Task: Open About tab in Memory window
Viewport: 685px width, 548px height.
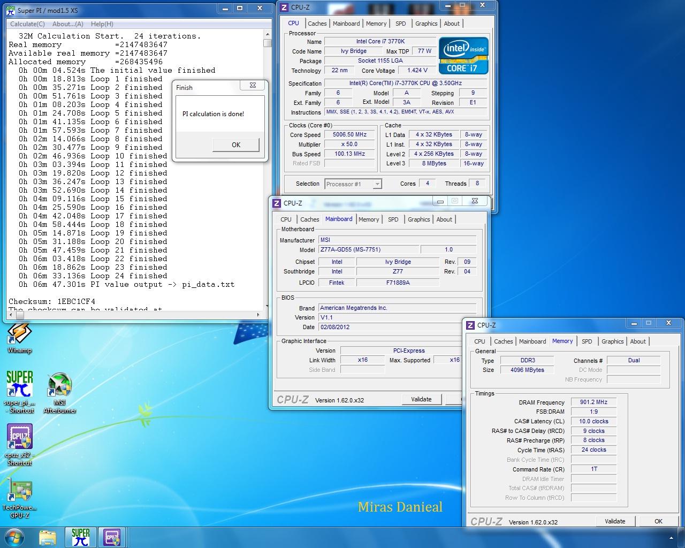Action: pyautogui.click(x=638, y=341)
